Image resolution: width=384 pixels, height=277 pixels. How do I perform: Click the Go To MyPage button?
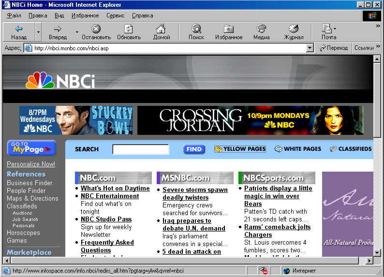32,148
